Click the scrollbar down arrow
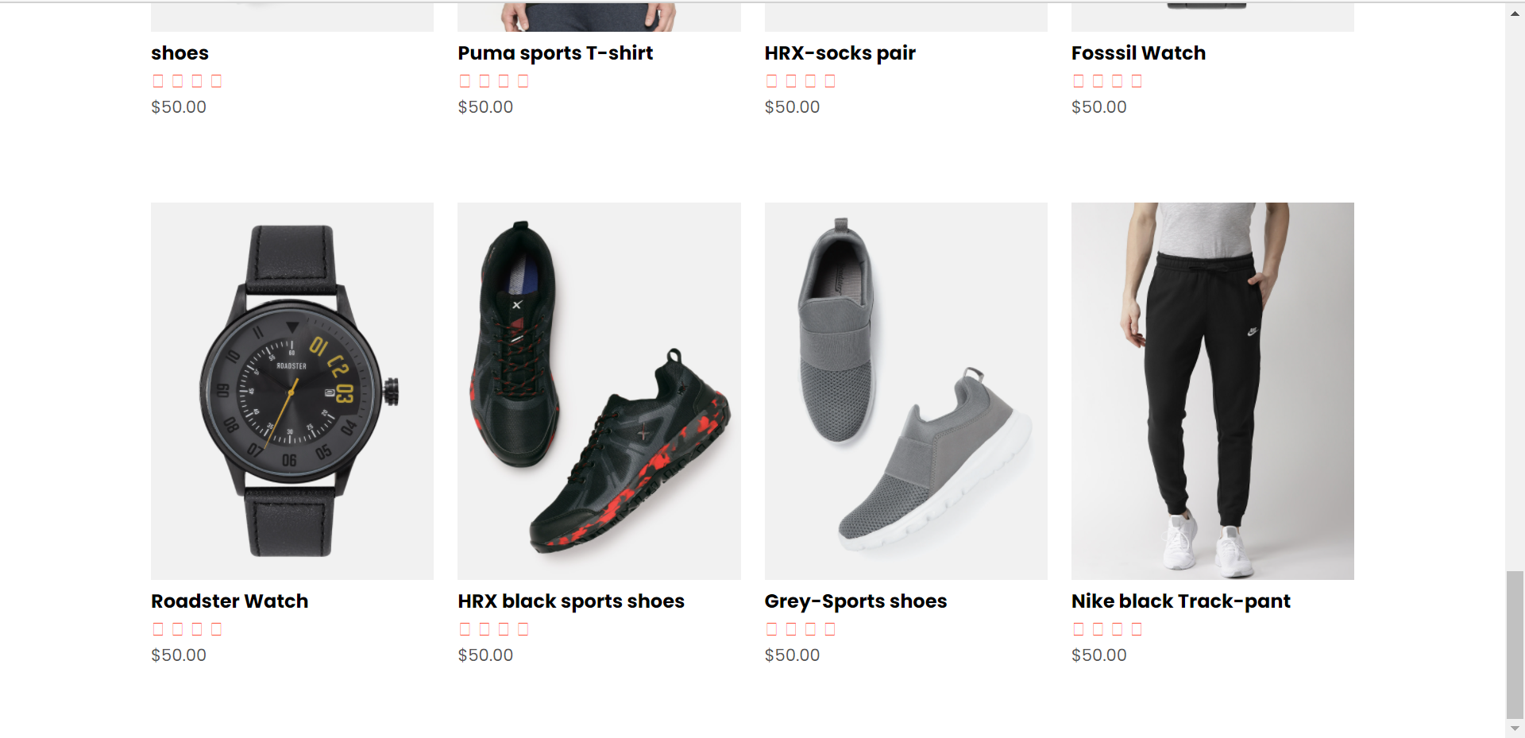The height and width of the screenshot is (738, 1525). [x=1515, y=728]
